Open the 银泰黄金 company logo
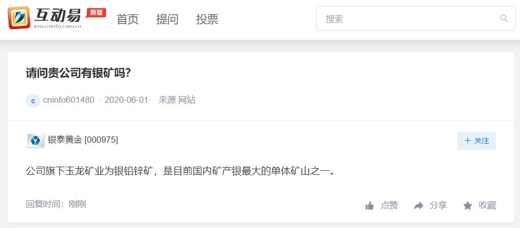 click(x=35, y=141)
